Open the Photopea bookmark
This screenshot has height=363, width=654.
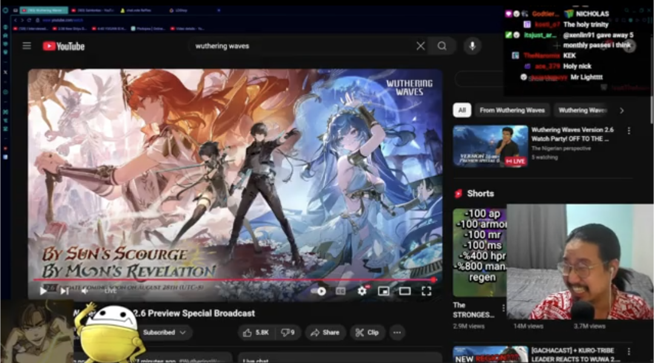coord(148,29)
